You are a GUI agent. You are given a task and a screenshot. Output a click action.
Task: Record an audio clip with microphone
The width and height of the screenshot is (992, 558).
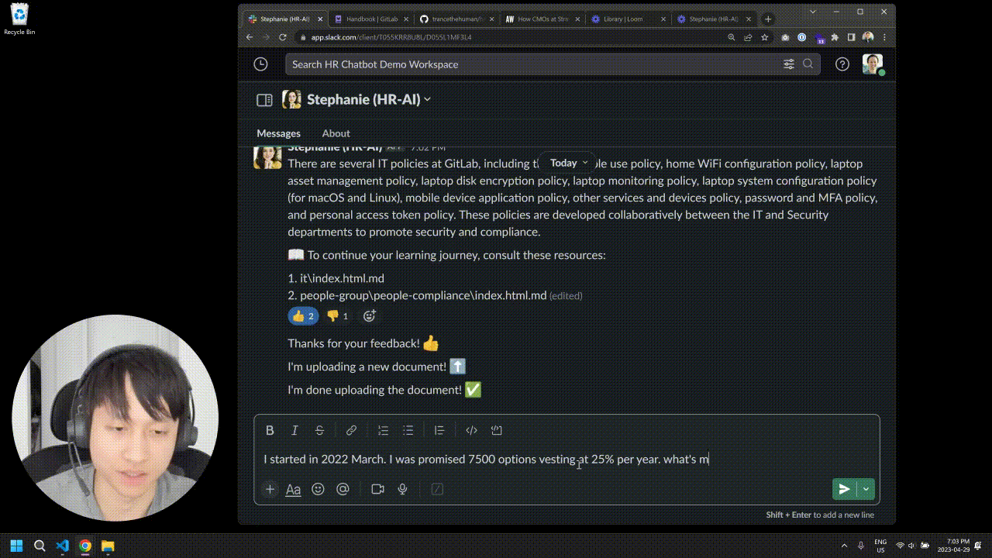tap(402, 489)
